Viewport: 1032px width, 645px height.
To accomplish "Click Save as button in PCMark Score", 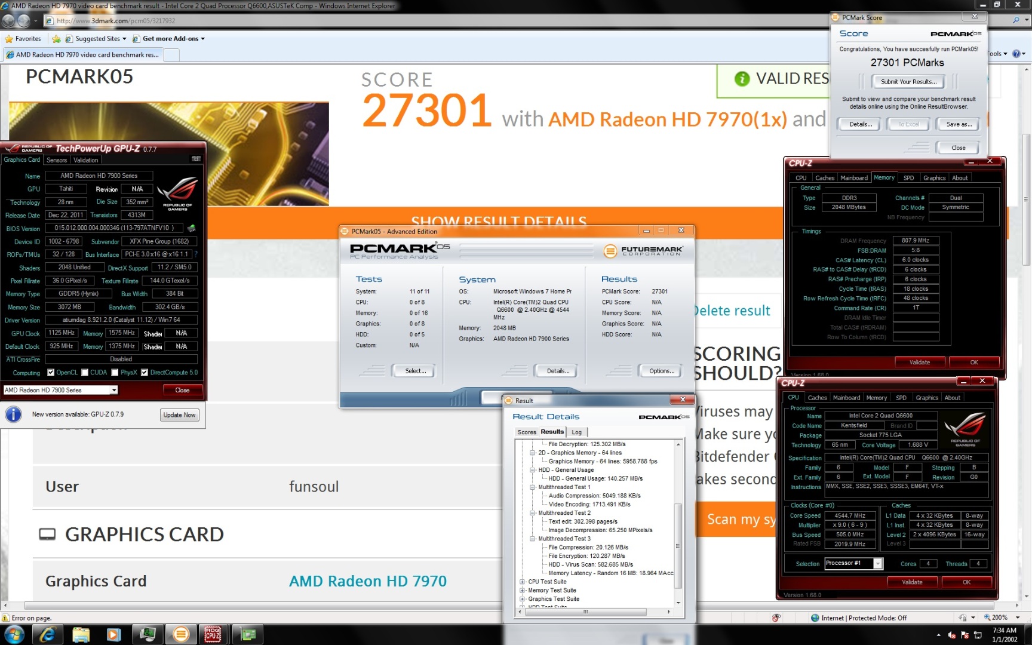I will pyautogui.click(x=959, y=124).
